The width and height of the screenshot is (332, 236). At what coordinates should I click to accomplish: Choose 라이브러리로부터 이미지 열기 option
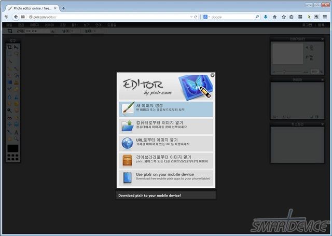point(166,160)
